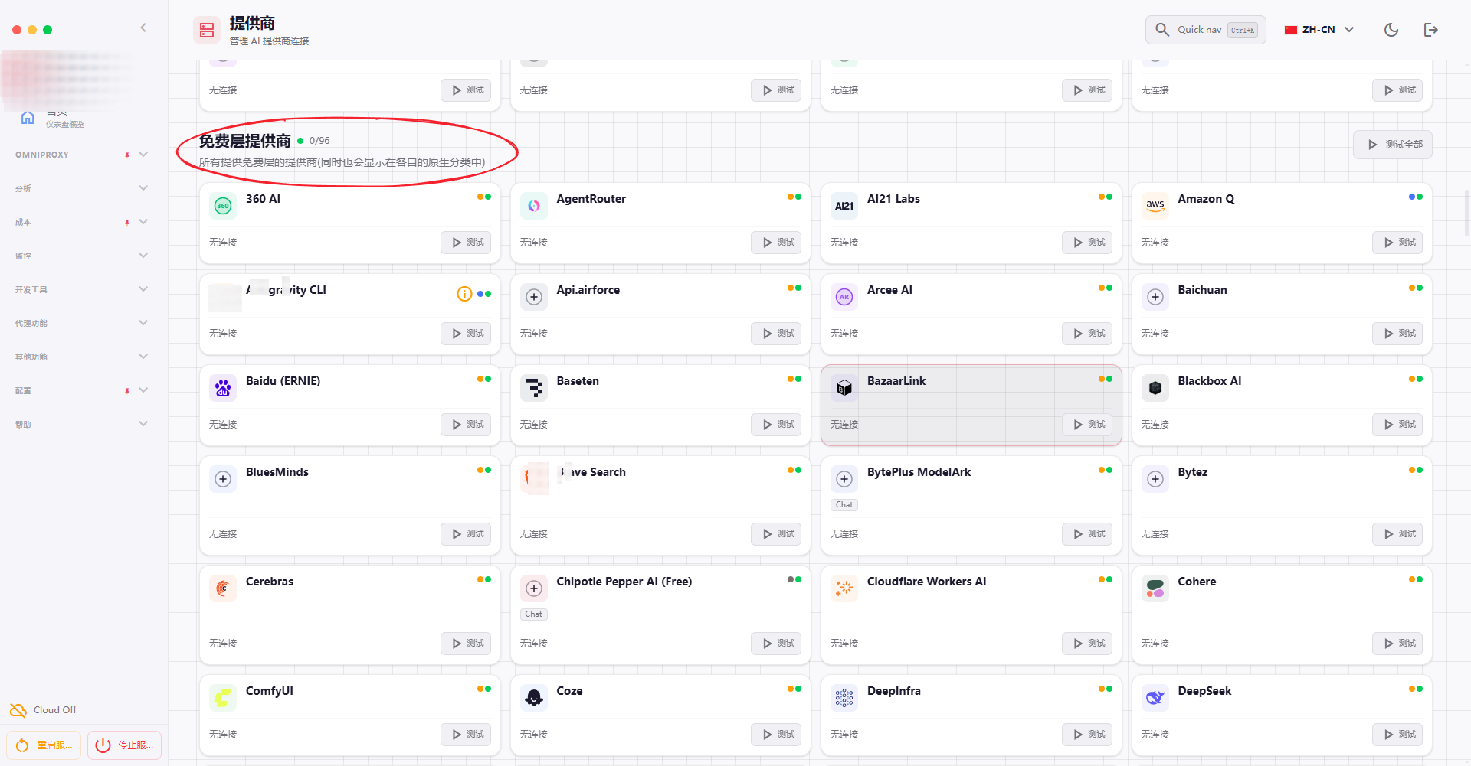Screen dimensions: 1471x766
Task: Click 测试 on the Brave Search card
Action: (x=777, y=534)
